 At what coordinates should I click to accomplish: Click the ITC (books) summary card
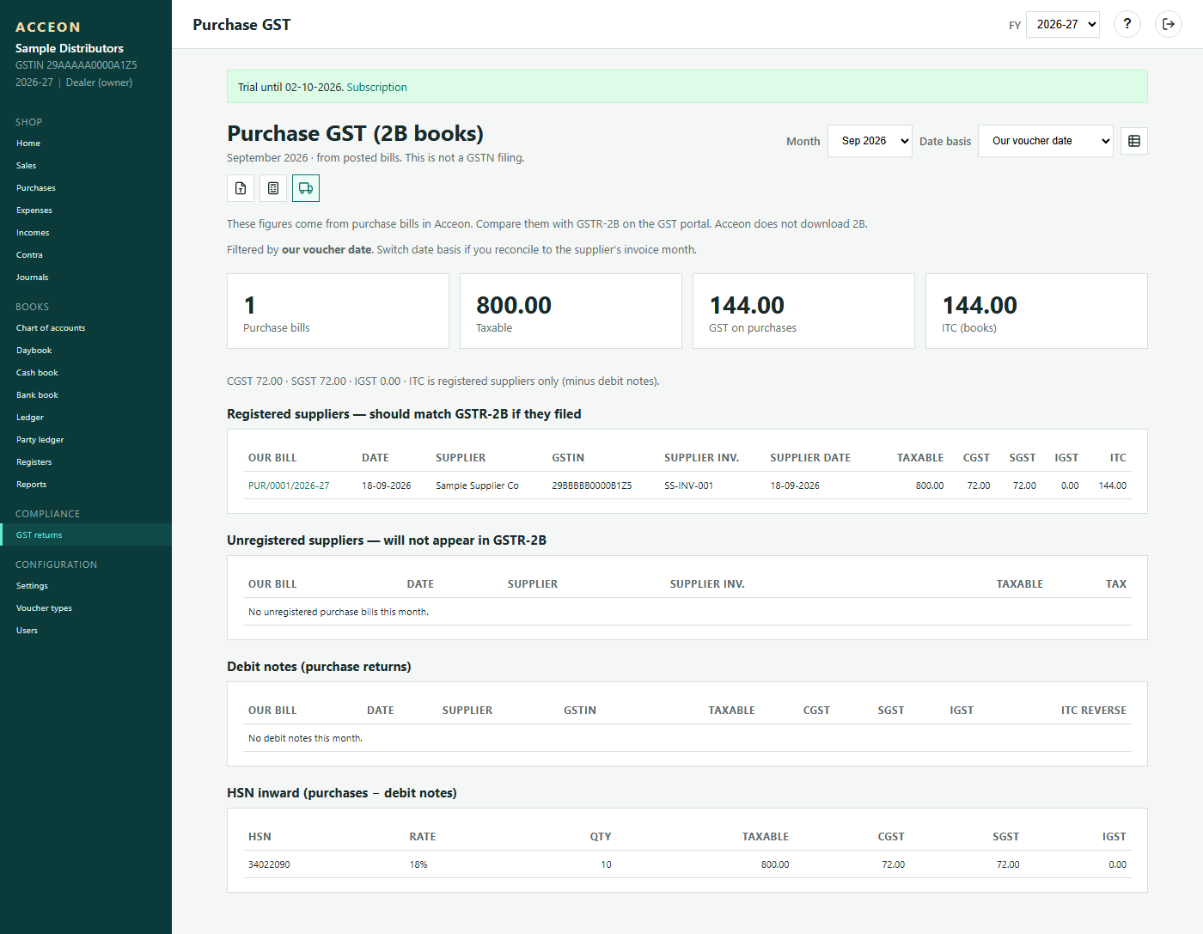pyautogui.click(x=1036, y=311)
